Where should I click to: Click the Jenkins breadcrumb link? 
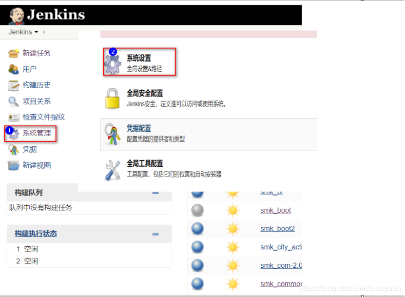(20, 32)
